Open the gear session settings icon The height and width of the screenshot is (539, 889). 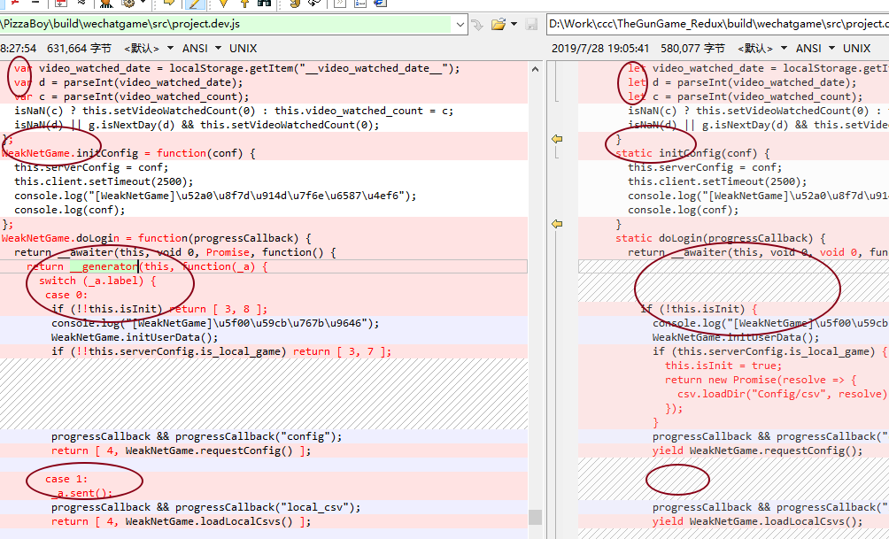tap(128, 3)
